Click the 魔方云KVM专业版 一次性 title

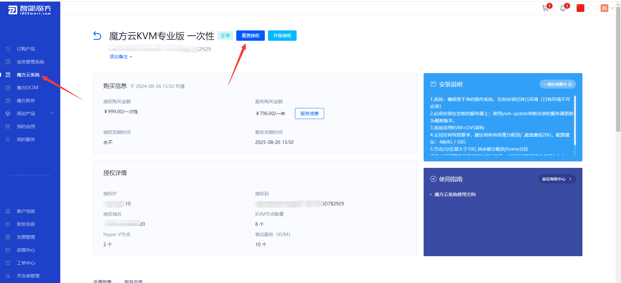click(162, 36)
